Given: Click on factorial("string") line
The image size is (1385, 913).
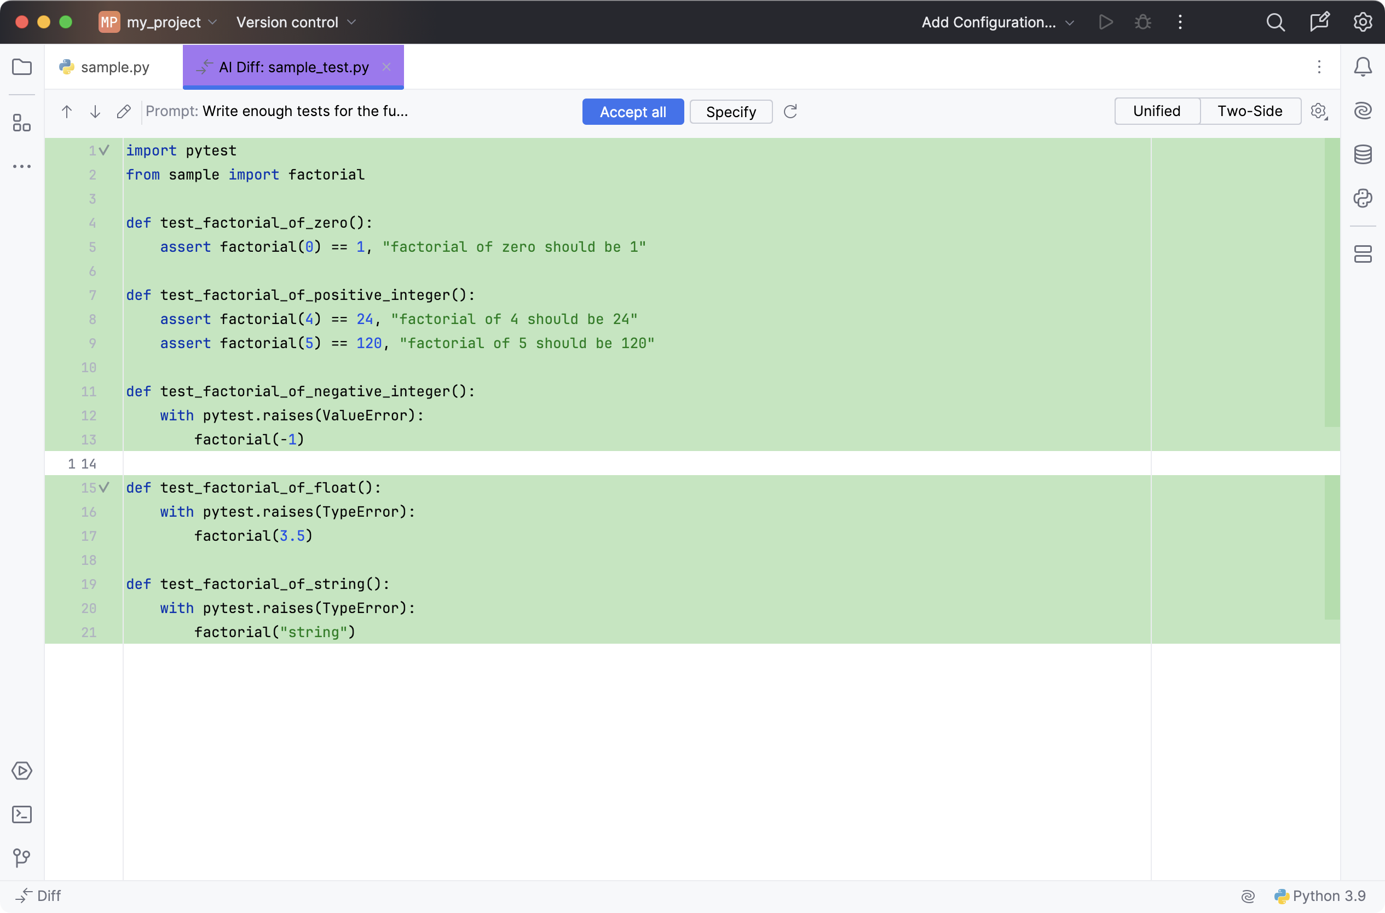Looking at the screenshot, I should pos(275,632).
